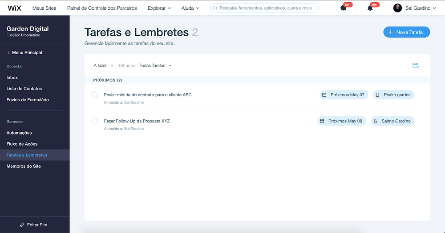Click the back arrow next to Menu Principal

tap(8, 52)
